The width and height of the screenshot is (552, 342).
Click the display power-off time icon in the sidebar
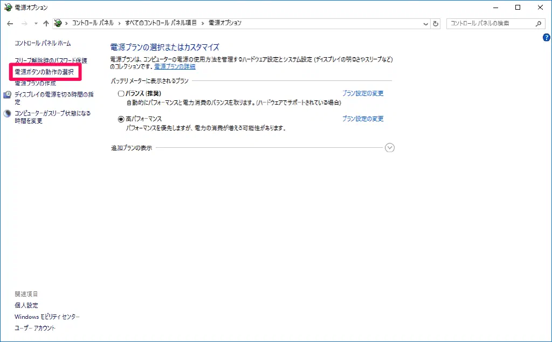(8, 94)
